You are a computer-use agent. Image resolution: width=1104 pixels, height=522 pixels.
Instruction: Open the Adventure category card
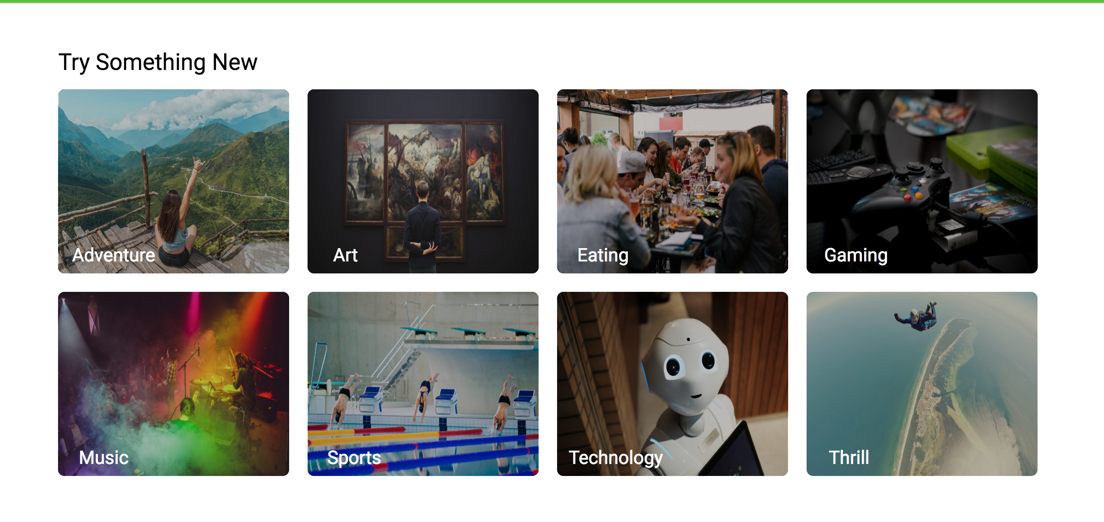coord(174,181)
